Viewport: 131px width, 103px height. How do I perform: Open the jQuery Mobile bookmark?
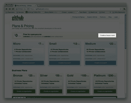click(x=50, y=12)
